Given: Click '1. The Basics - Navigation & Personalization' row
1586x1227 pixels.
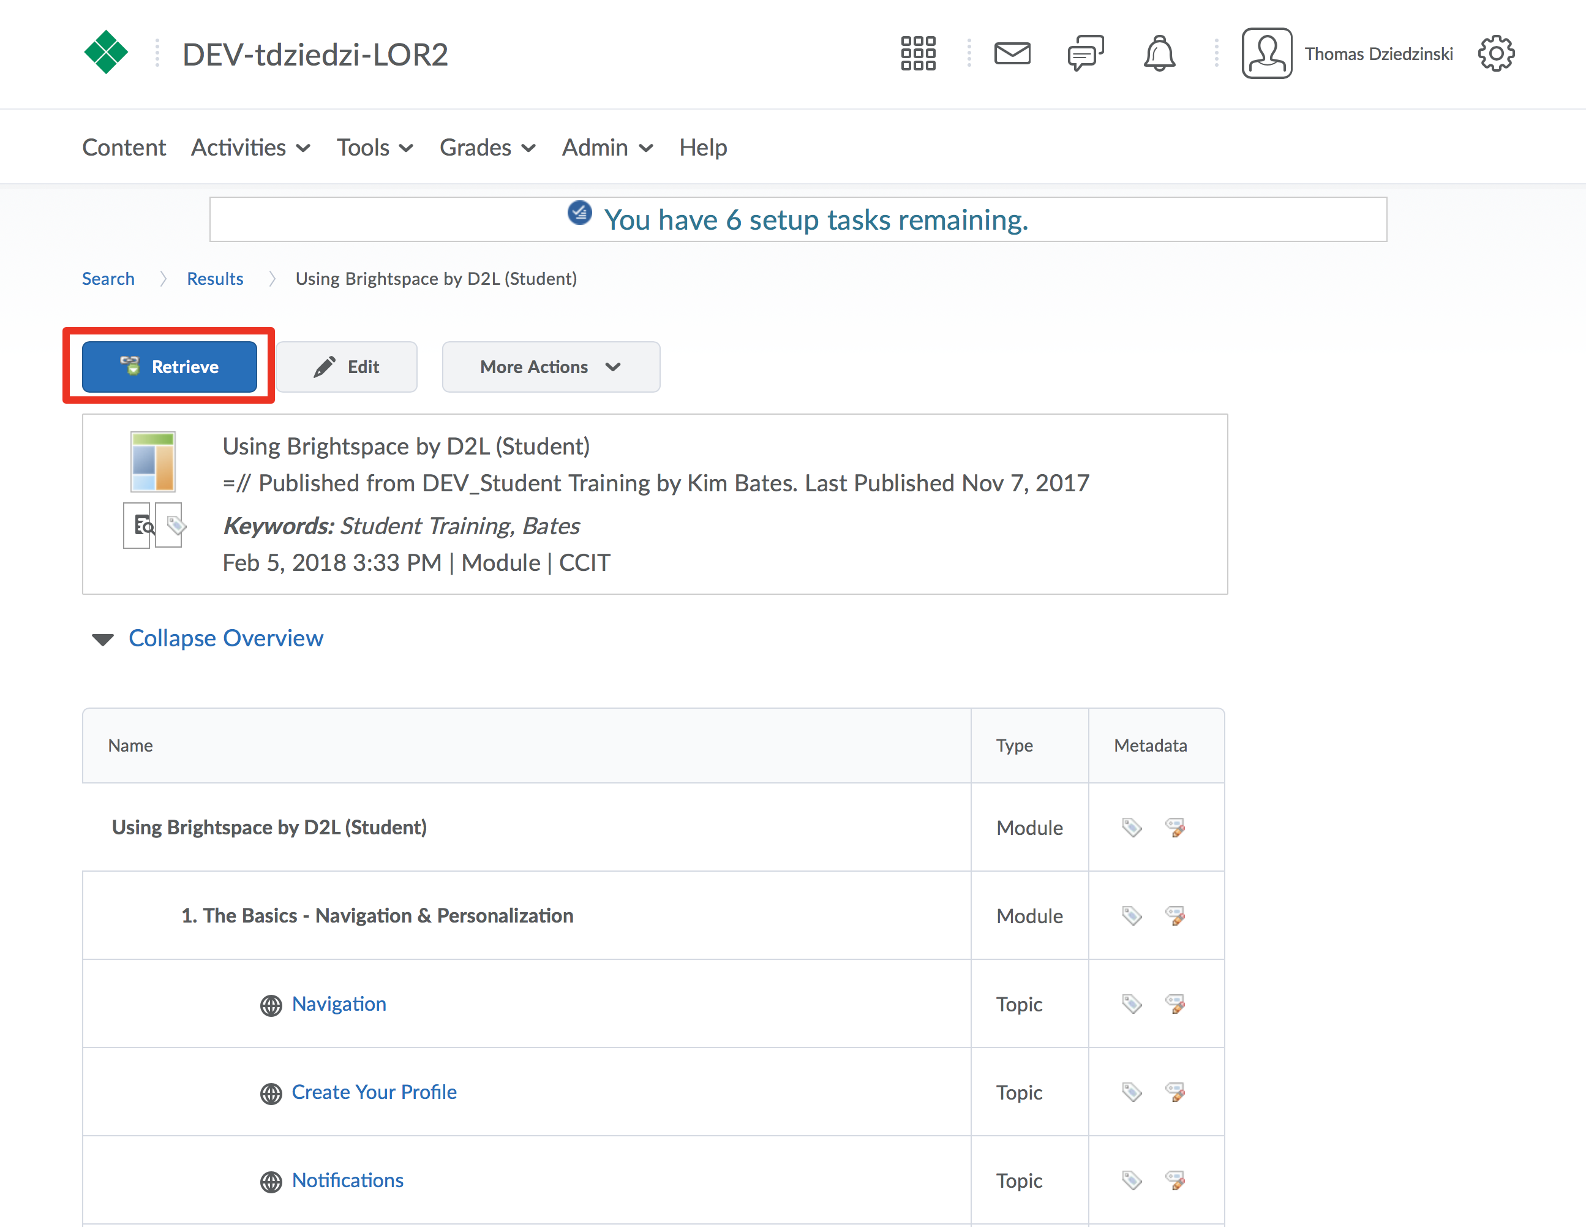Looking at the screenshot, I should (x=377, y=915).
